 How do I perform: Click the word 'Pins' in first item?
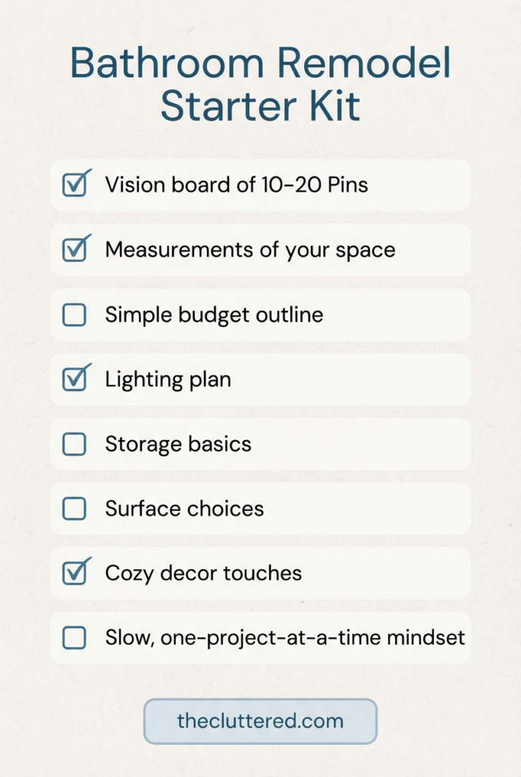[x=346, y=185]
